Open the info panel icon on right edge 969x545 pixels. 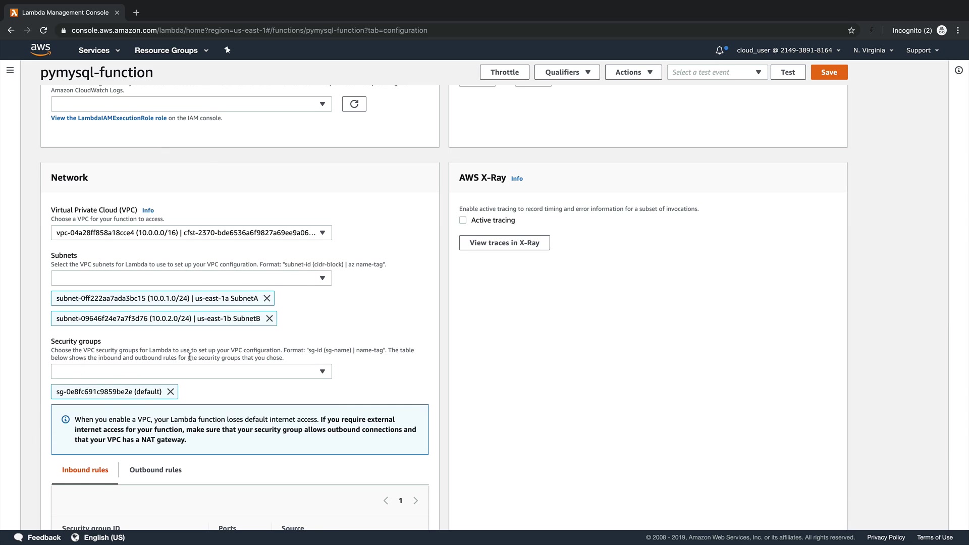[x=958, y=71]
